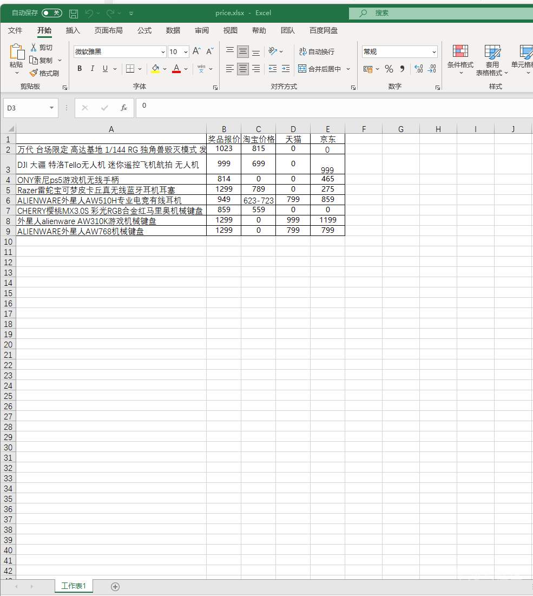The image size is (533, 596).
Task: Switch to the Page Layout (页面布局) tab
Action: tap(108, 30)
